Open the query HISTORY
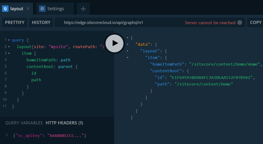This screenshot has height=144, width=263. pyautogui.click(x=41, y=23)
